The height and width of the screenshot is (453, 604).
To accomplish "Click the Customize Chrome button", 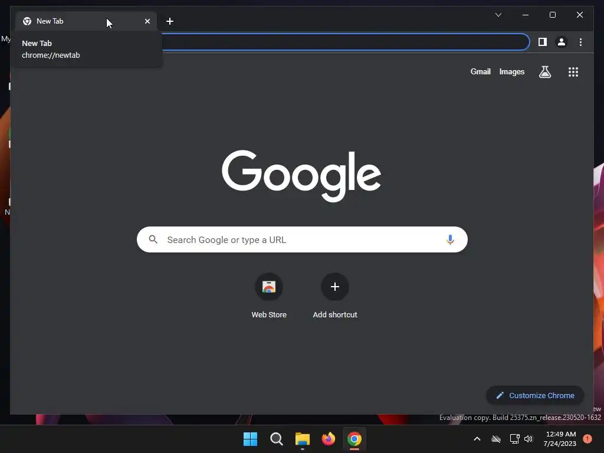I will [535, 395].
